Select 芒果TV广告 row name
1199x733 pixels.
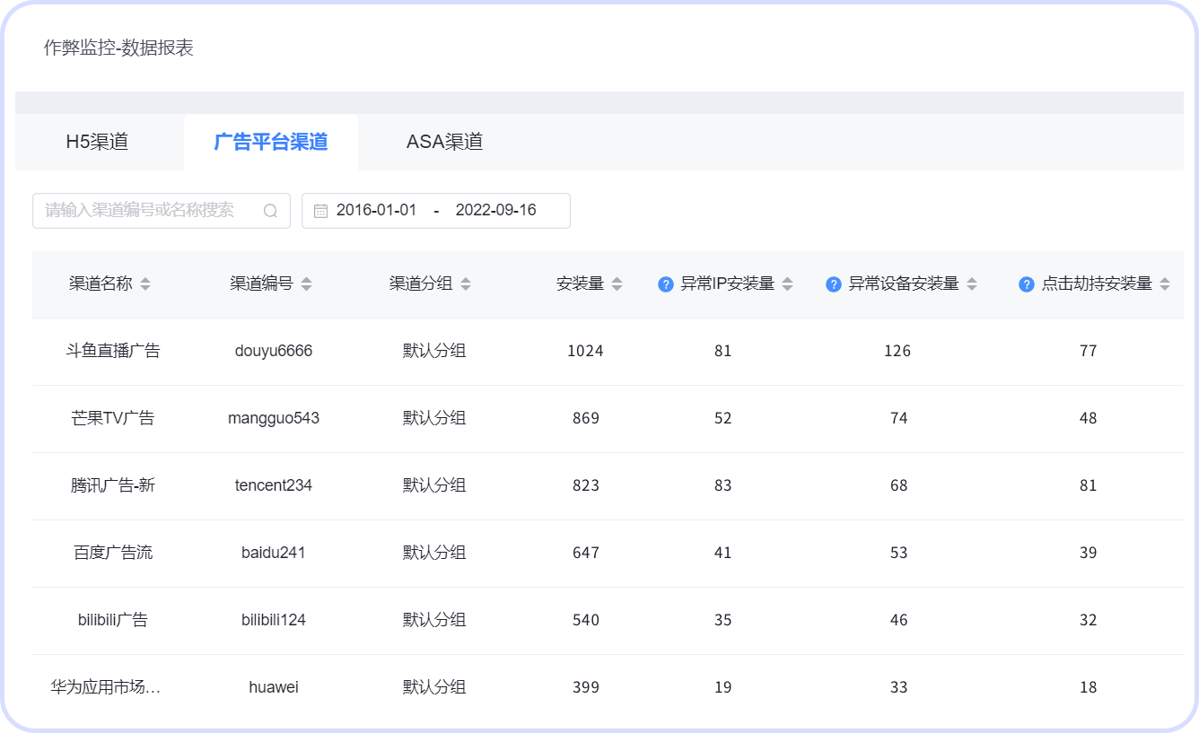[x=113, y=419]
